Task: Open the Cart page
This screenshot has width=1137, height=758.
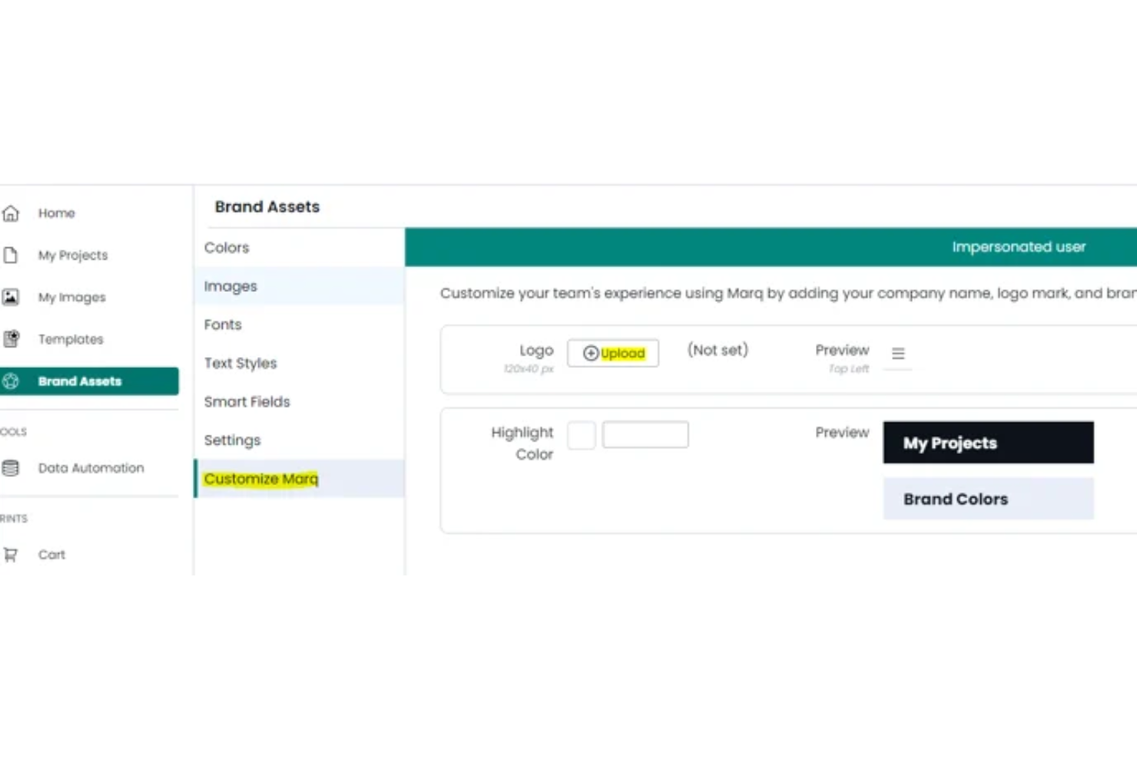Action: pyautogui.click(x=51, y=554)
